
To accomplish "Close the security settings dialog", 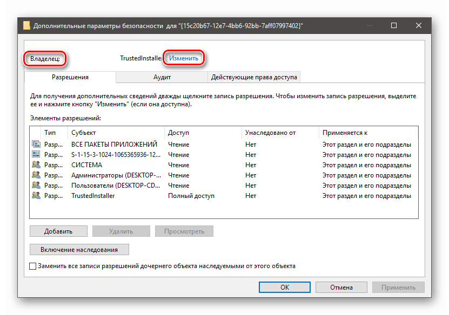I will click(x=419, y=25).
